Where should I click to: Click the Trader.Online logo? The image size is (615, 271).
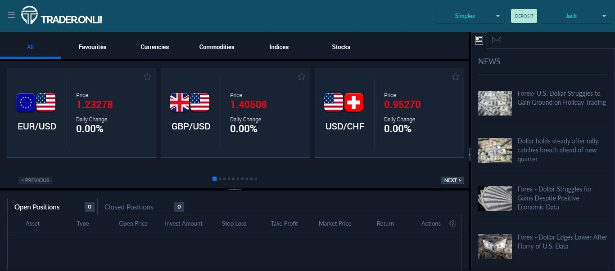click(x=62, y=15)
